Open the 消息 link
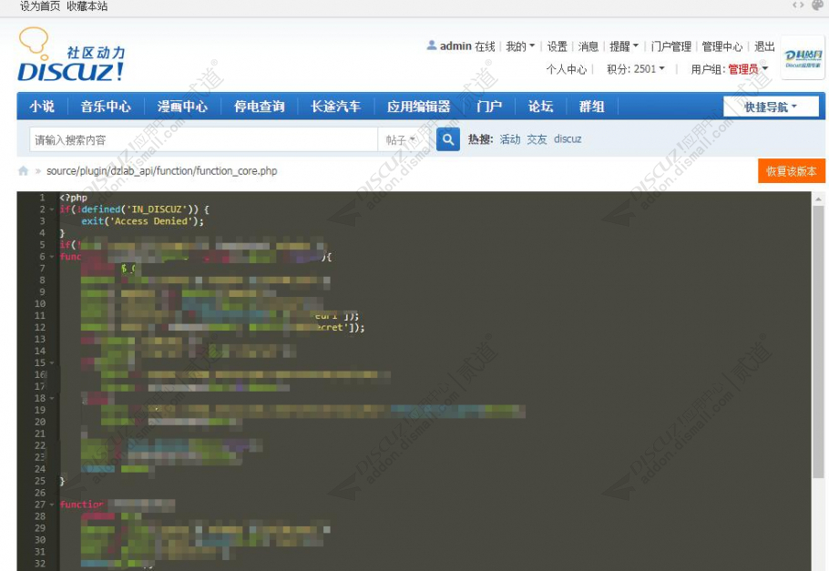 [x=588, y=46]
